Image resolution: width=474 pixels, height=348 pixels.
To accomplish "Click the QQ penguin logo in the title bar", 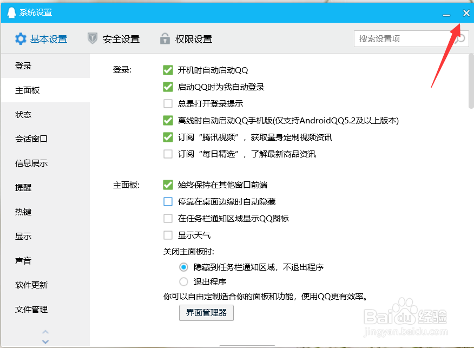I will tap(11, 12).
